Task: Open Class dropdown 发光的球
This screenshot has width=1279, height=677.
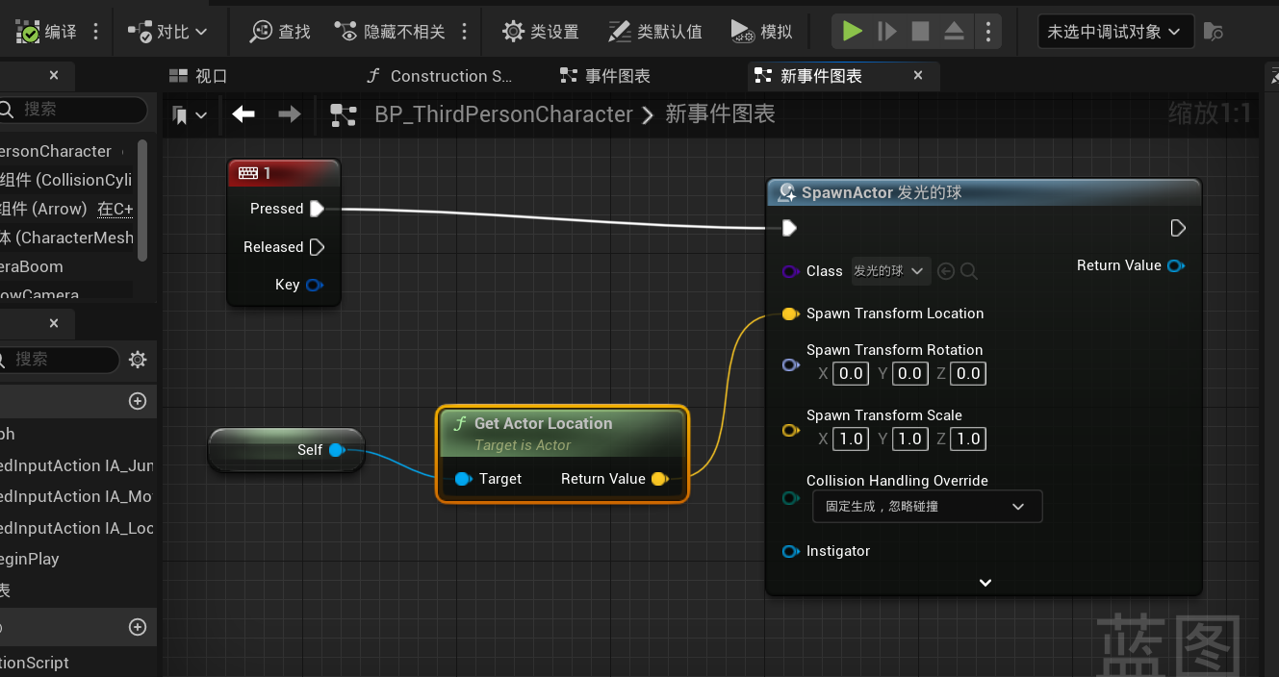Action: tap(890, 271)
